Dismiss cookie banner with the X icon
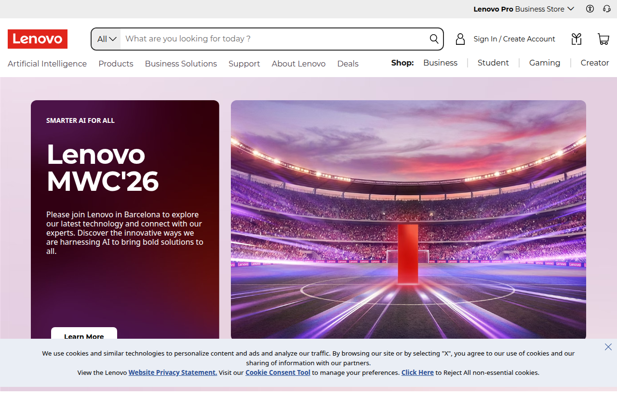Image resolution: width=617 pixels, height=411 pixels. [608, 347]
